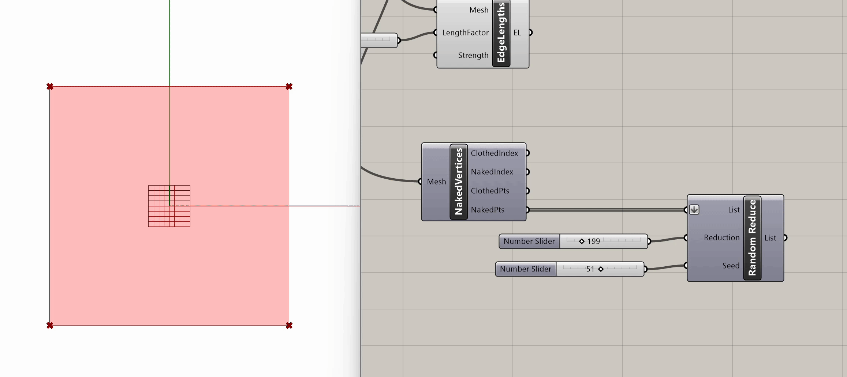Click the LengthFactor input on EdgeLengths

(x=465, y=33)
